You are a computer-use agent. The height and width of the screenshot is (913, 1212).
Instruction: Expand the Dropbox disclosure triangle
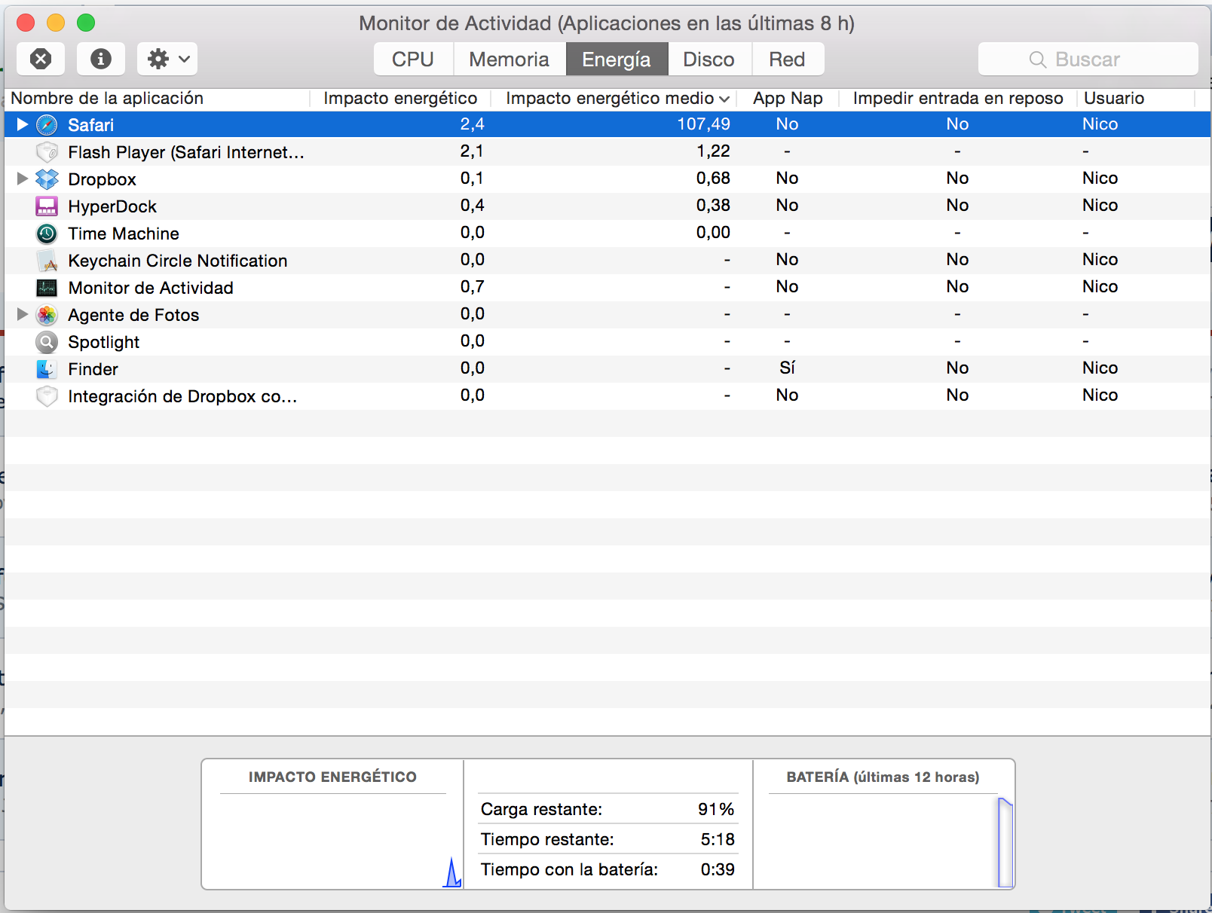pyautogui.click(x=23, y=179)
